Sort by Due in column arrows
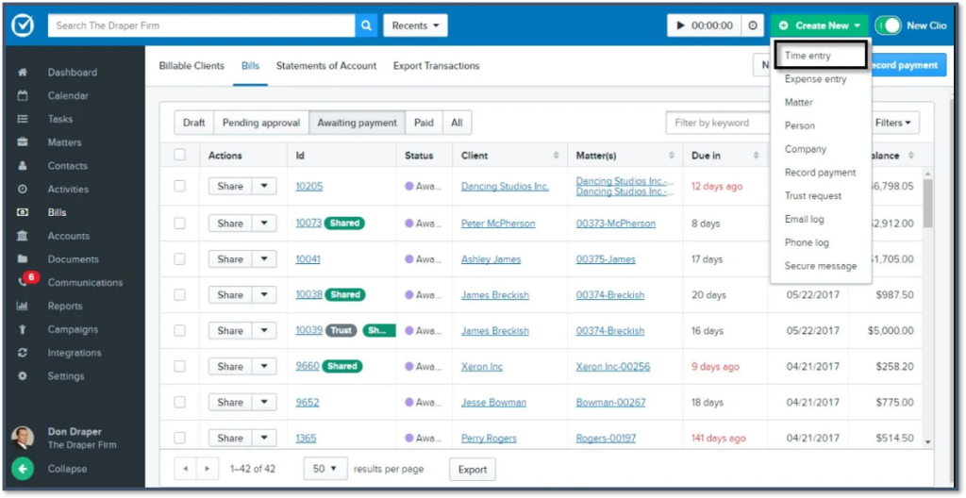This screenshot has width=966, height=498. (x=756, y=156)
